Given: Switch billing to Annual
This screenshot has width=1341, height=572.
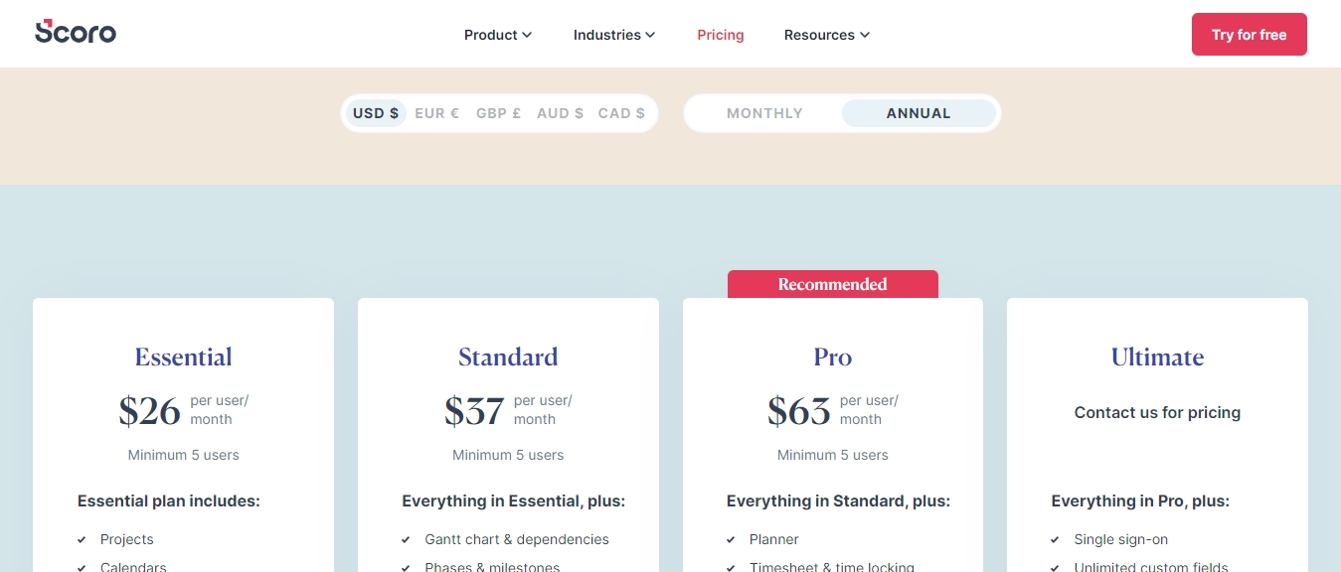Looking at the screenshot, I should 919,113.
